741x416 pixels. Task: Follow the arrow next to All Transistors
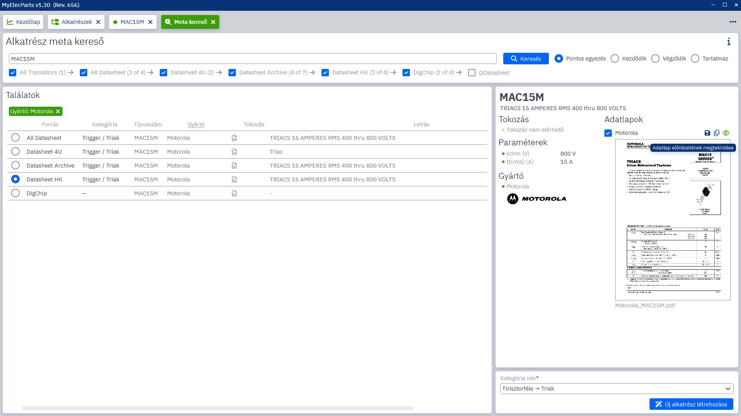pos(71,72)
